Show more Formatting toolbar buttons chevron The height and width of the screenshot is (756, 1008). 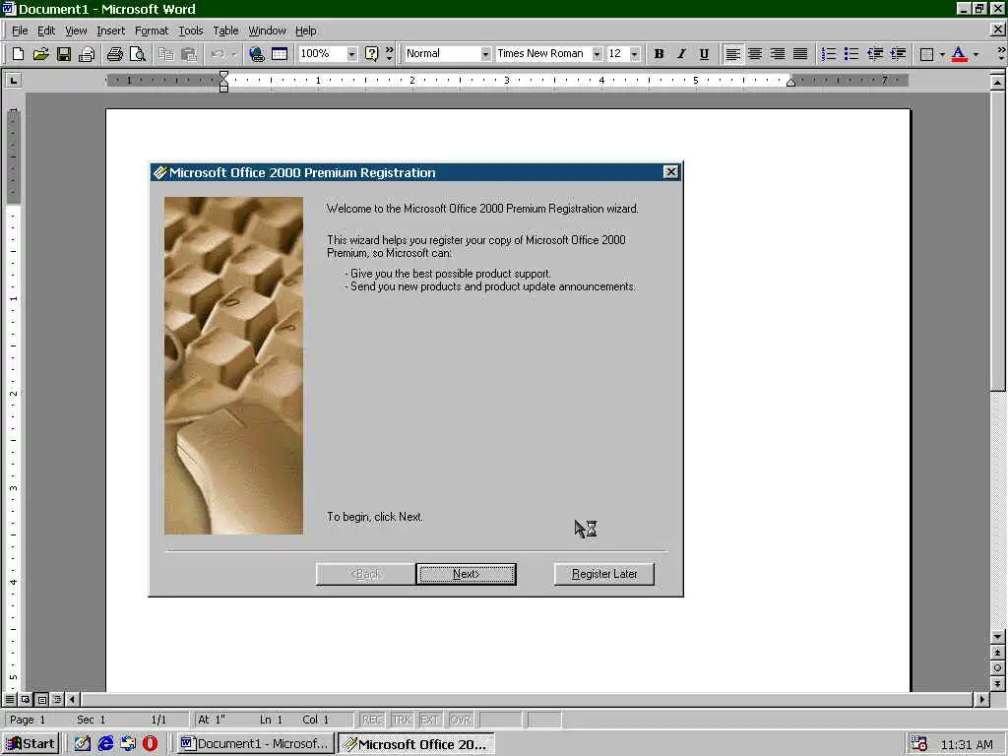pos(1000,54)
